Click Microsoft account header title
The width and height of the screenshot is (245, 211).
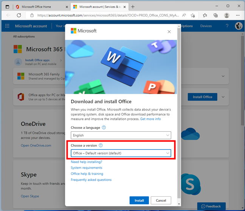[x=31, y=26]
